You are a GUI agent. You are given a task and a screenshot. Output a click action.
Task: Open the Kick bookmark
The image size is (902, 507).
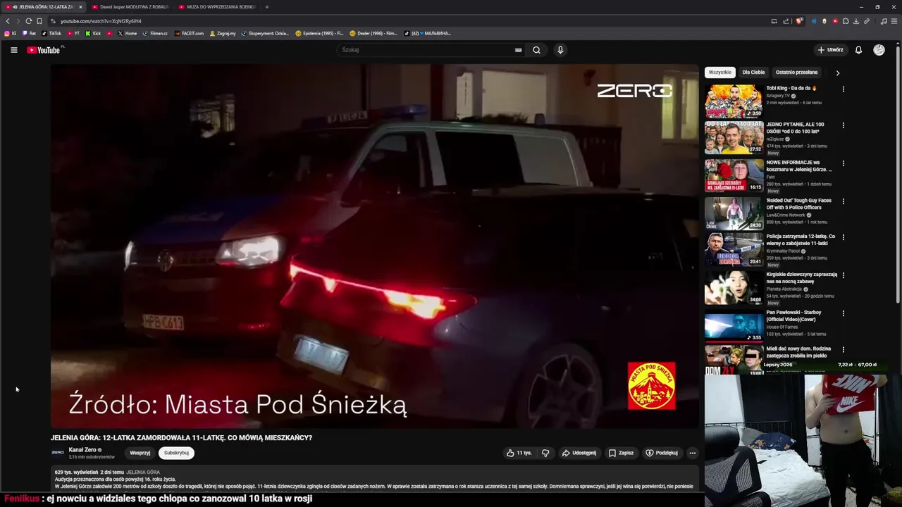(x=93, y=33)
